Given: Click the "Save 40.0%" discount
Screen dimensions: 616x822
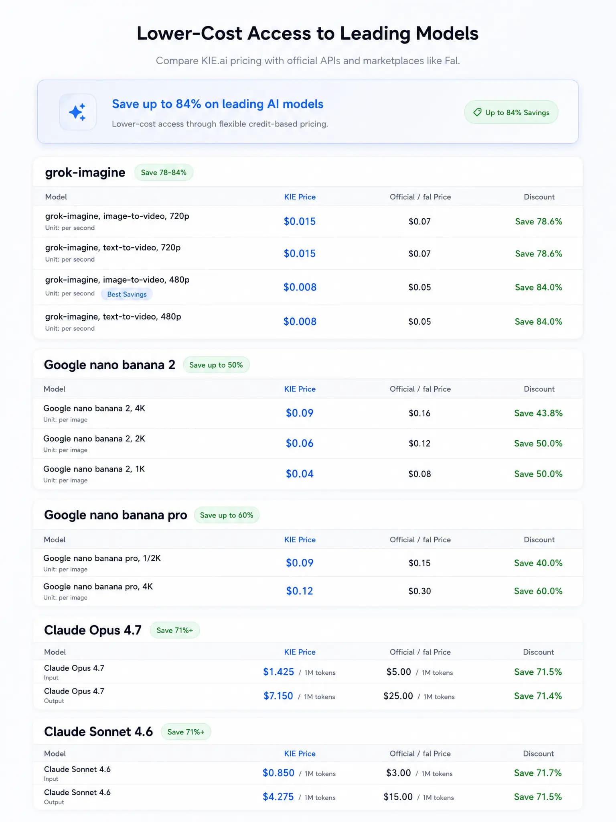Looking at the screenshot, I should pyautogui.click(x=538, y=563).
